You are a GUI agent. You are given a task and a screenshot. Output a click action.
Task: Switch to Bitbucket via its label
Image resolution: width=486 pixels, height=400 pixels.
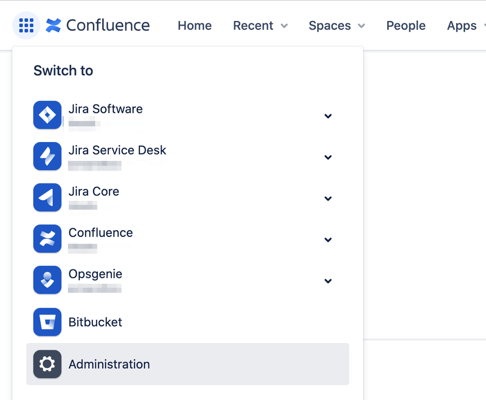(x=95, y=322)
